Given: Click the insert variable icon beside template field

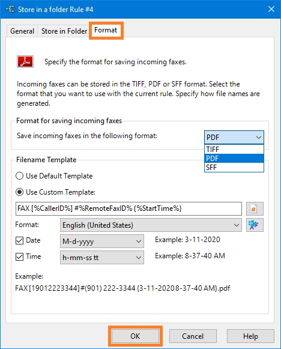Looking at the screenshot, I should (x=255, y=209).
